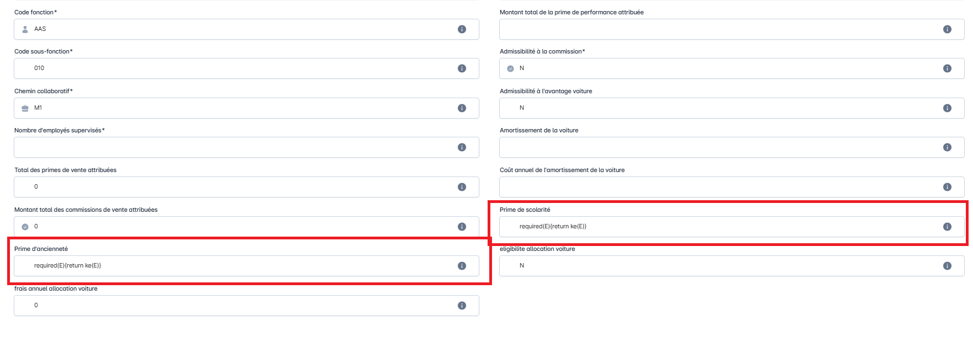Open info icon for Chemin collaboratif
This screenshot has height=337, width=973.
462,108
